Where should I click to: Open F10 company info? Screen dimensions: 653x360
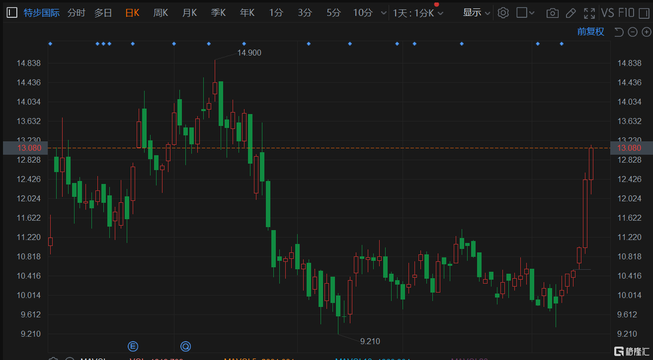(627, 13)
